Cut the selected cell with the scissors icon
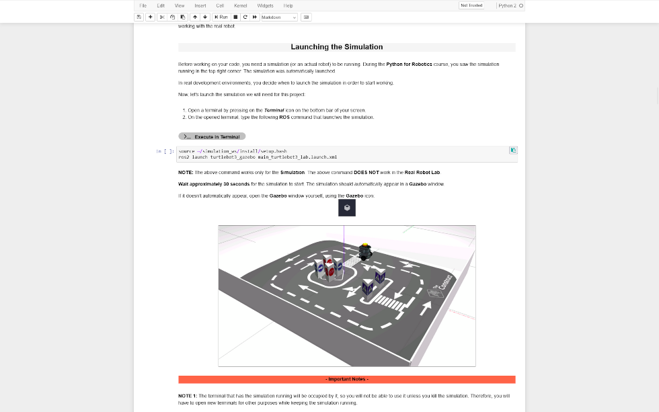 pyautogui.click(x=162, y=17)
